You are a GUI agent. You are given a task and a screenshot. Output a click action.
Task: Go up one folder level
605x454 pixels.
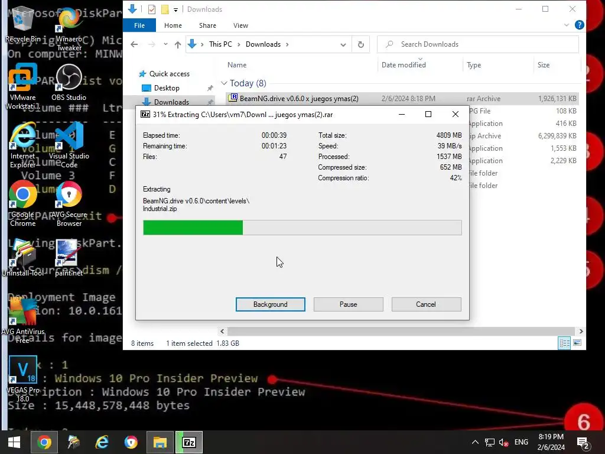coord(177,44)
